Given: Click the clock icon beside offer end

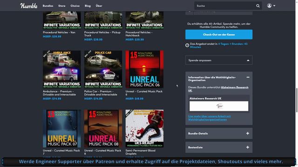Looking at the screenshot, I should pos(187,45).
